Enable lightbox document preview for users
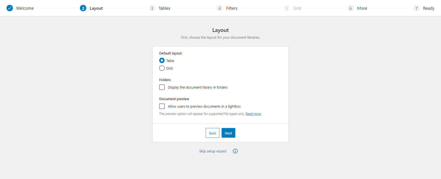 click(162, 106)
